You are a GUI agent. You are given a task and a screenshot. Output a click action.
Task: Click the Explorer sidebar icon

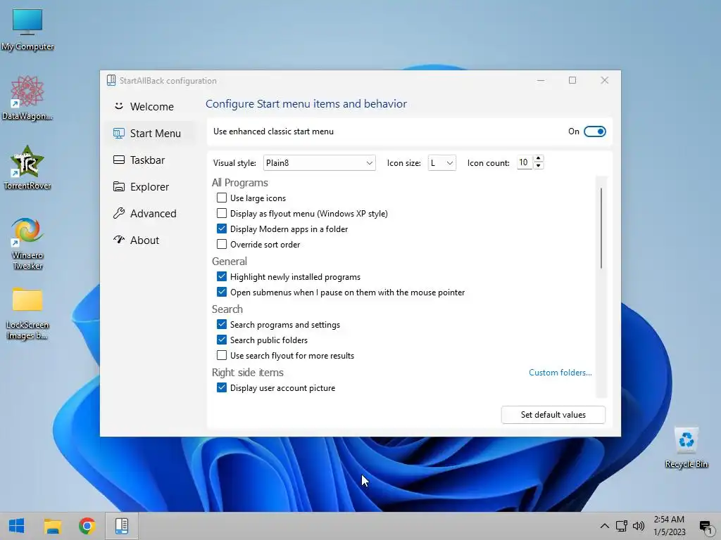[118, 186]
